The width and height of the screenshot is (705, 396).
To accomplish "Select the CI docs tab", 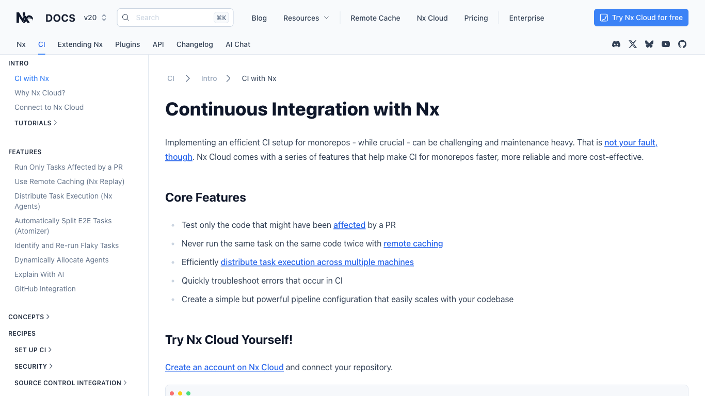I will pos(42,44).
